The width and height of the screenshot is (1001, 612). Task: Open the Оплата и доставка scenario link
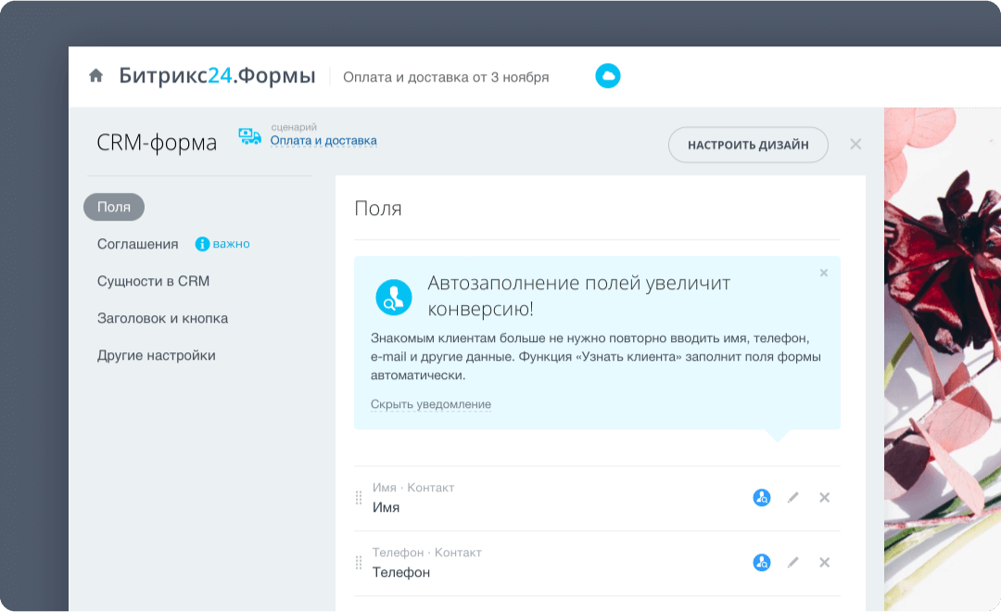click(x=323, y=141)
